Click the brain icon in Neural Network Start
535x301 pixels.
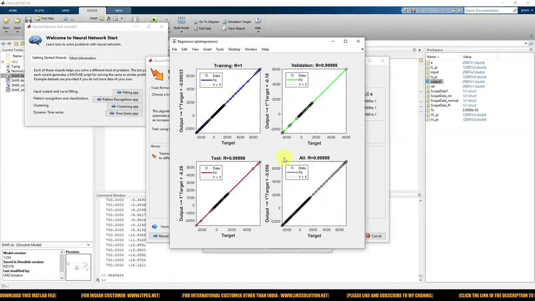[36, 40]
